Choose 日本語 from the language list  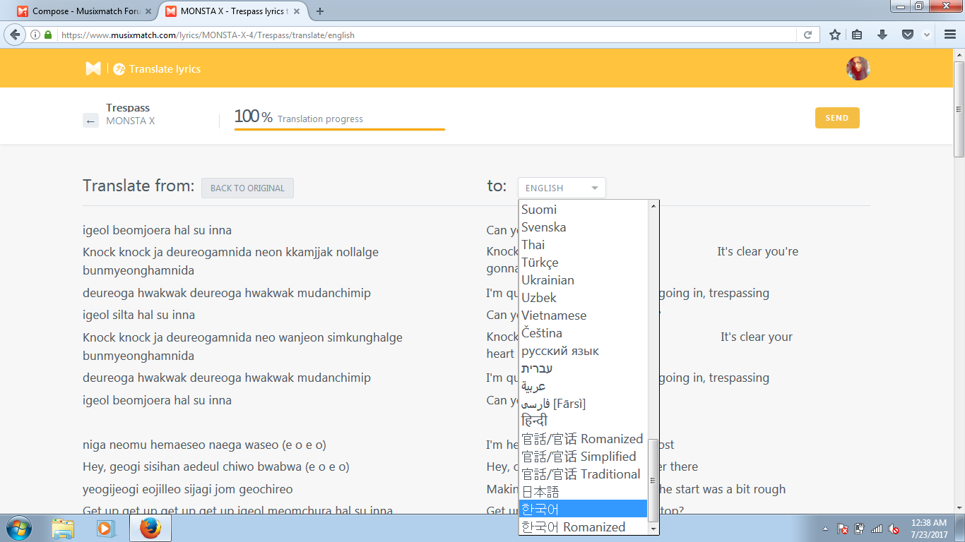[x=584, y=492]
